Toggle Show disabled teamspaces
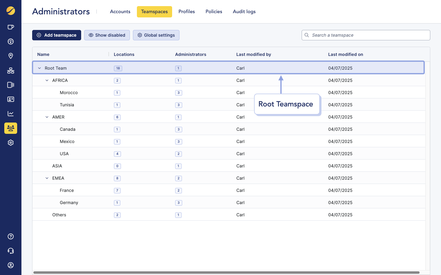Viewport: 441px width, 275px height. (107, 35)
